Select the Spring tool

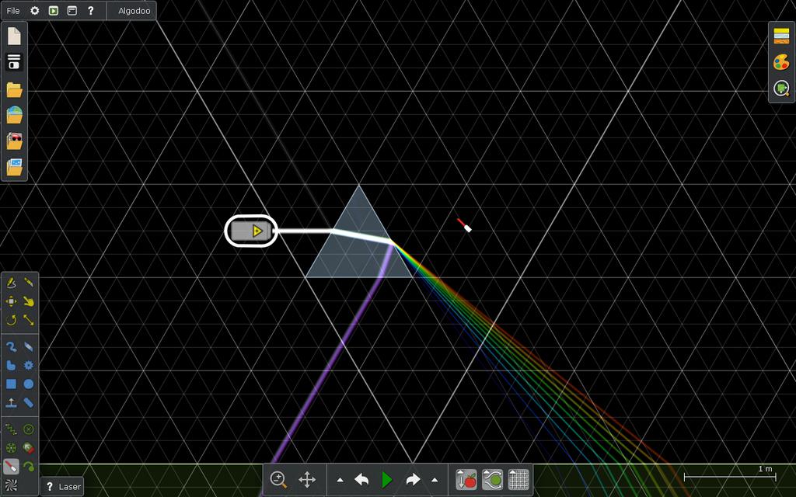[x=11, y=429]
